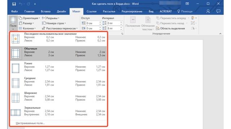This screenshot has height=129, width=231.
Task: Click the Помощн lightbulb search box
Action: [185, 11]
